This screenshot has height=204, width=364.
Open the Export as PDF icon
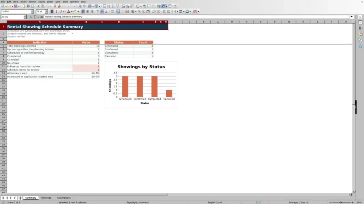(x=24, y=6)
